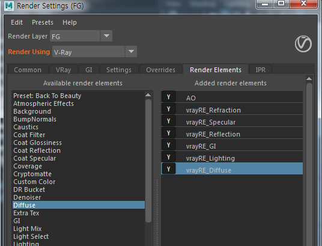Click the right panel vertical scrollbar thumb
This screenshot has height=246, width=322.
click(x=309, y=164)
